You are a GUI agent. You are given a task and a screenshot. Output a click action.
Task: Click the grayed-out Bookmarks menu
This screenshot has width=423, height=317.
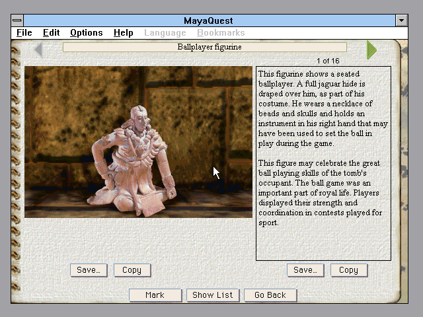tap(221, 32)
